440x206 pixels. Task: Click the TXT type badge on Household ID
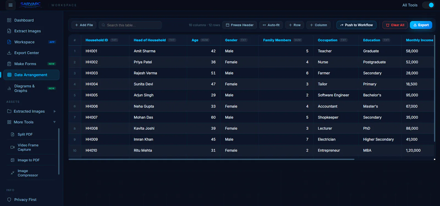point(114,40)
